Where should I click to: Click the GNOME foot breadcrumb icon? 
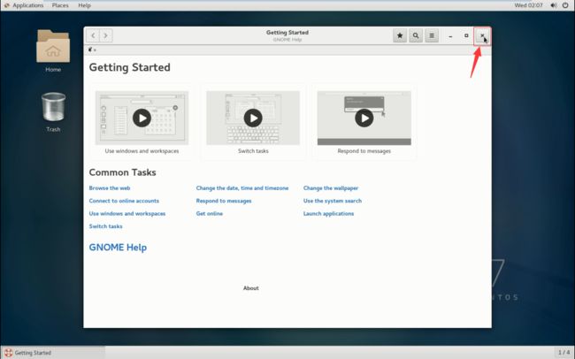[90, 50]
